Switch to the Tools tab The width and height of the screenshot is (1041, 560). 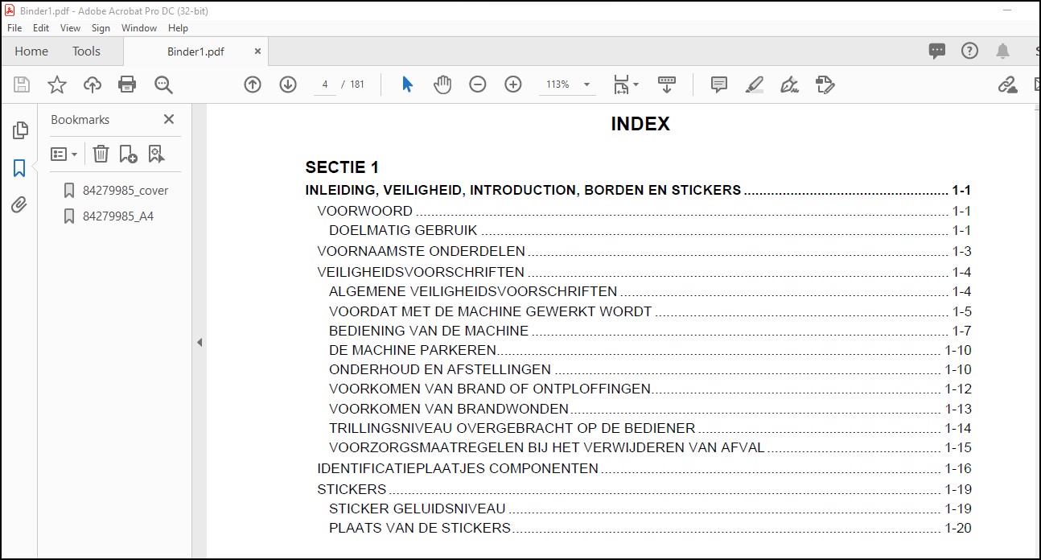click(x=86, y=51)
